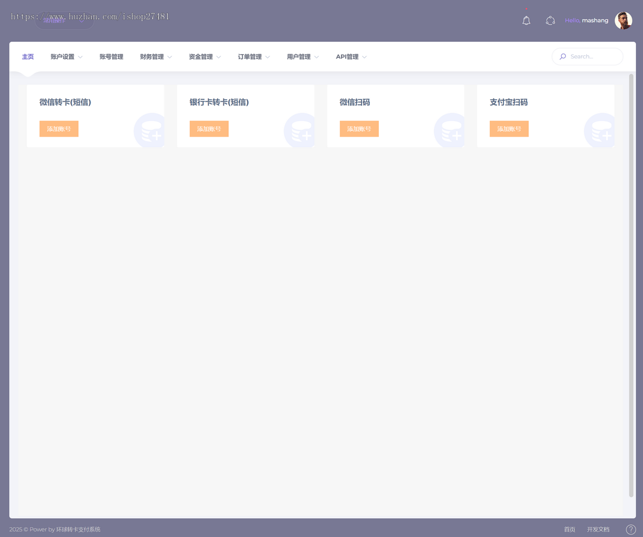The width and height of the screenshot is (643, 537).
Task: Open the 开发文档 footer link
Action: pyautogui.click(x=598, y=529)
